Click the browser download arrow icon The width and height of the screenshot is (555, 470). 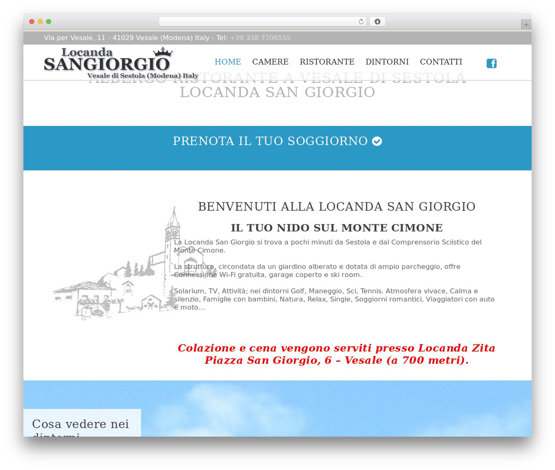[377, 22]
